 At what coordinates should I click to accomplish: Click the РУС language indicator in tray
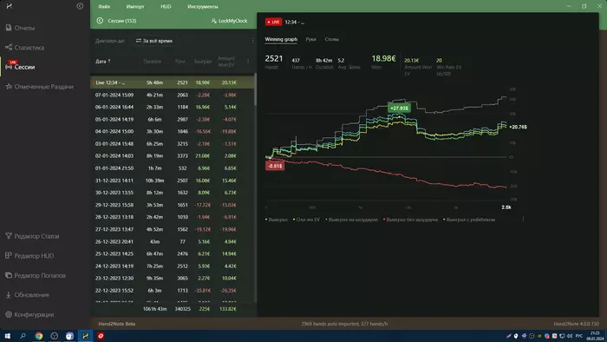[x=579, y=336]
